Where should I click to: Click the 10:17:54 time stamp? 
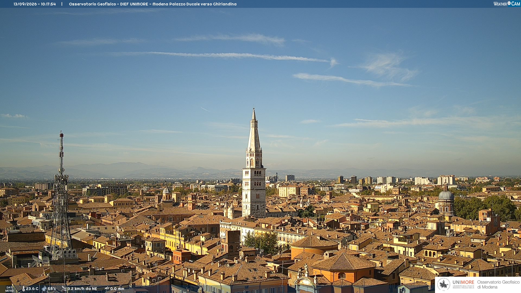(x=48, y=4)
